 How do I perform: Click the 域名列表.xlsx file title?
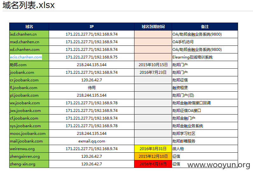(29, 5)
